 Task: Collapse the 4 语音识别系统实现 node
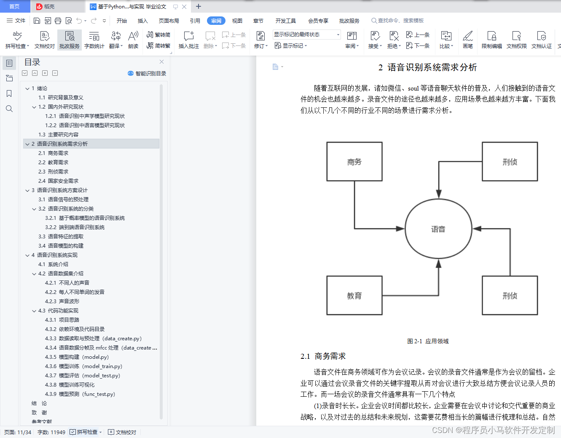coord(27,255)
